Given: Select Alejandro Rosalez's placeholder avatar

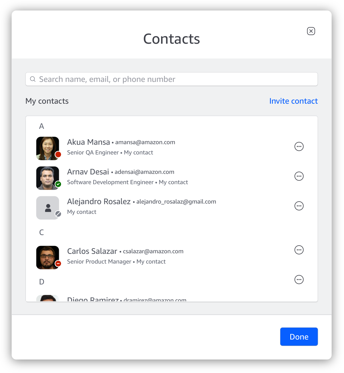Looking at the screenshot, I should [x=48, y=208].
